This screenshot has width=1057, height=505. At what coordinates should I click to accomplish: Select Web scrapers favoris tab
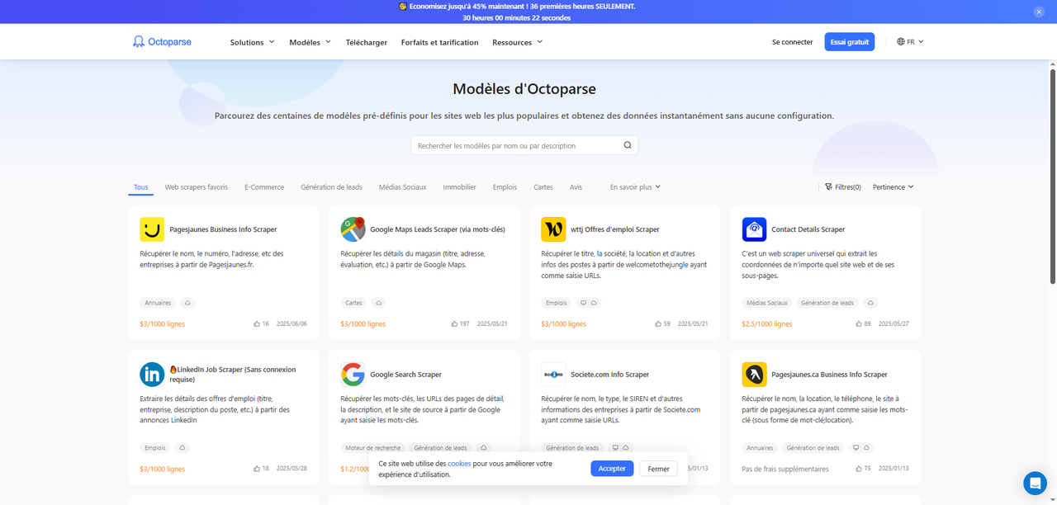coord(197,187)
